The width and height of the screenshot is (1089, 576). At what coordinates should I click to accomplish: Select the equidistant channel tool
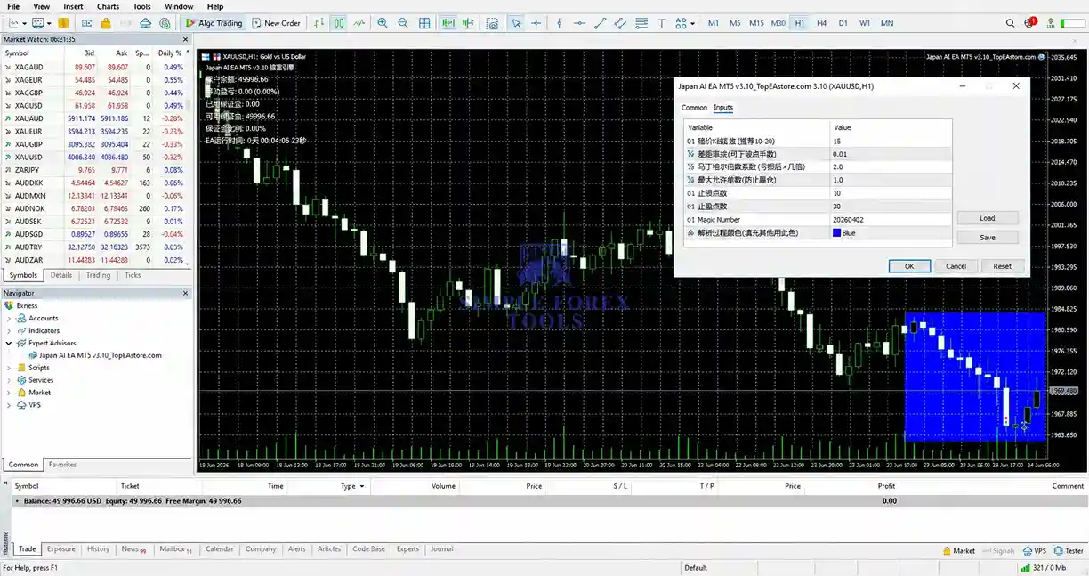[621, 23]
